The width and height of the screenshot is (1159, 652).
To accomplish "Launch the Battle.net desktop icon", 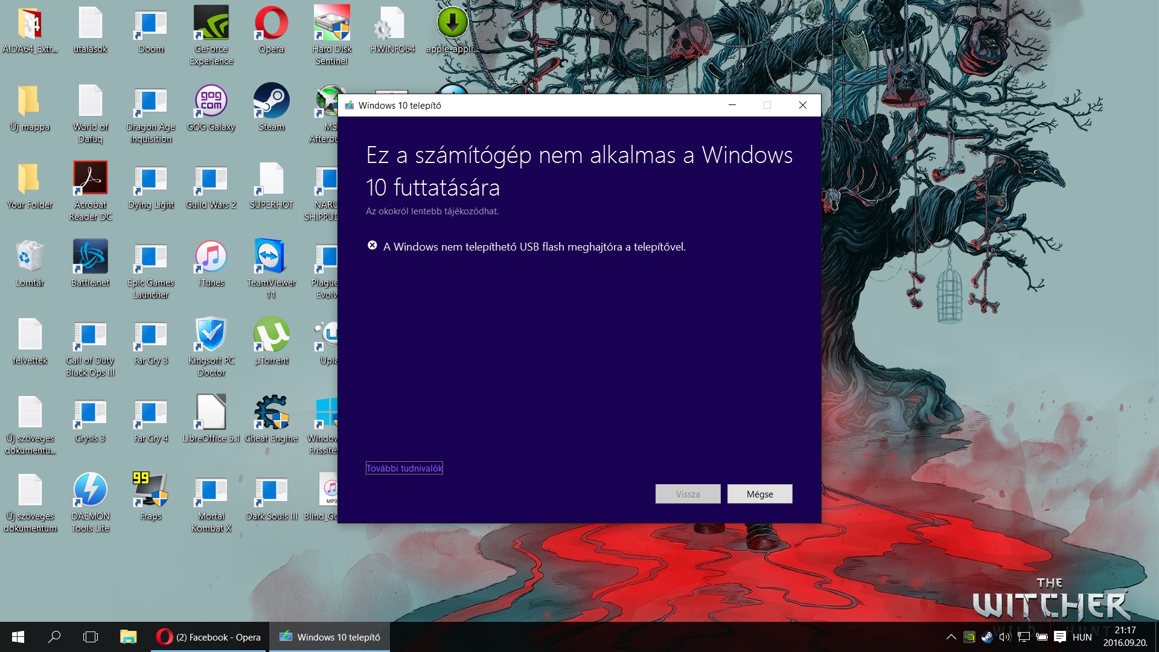I will click(x=91, y=264).
